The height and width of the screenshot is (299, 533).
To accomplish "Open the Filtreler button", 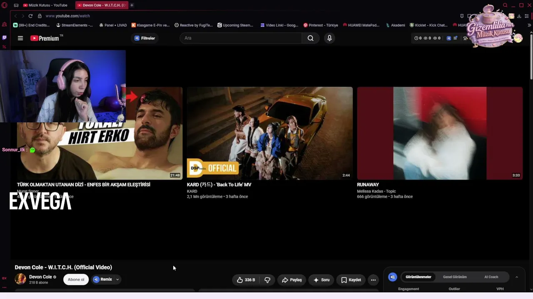I will [144, 38].
